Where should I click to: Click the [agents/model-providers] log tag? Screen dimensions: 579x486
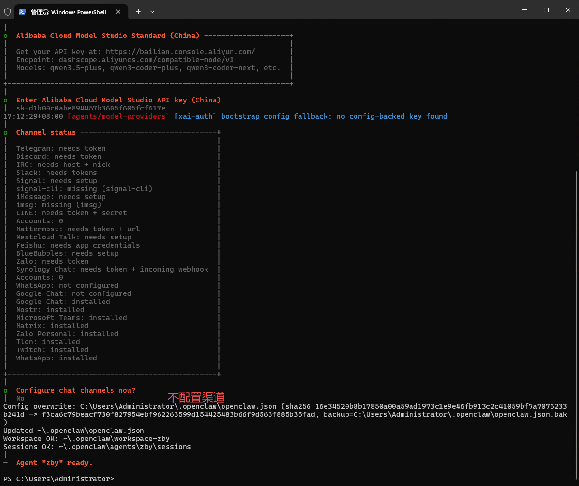coord(118,116)
